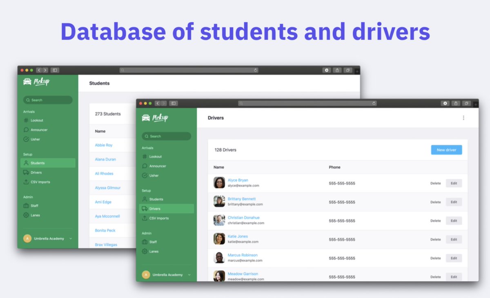Edit Marcus Robinson's driver record
490x298 pixels.
click(x=454, y=258)
